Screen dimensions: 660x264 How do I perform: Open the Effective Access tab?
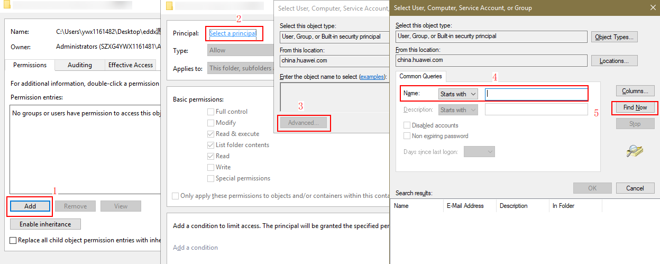(131, 65)
